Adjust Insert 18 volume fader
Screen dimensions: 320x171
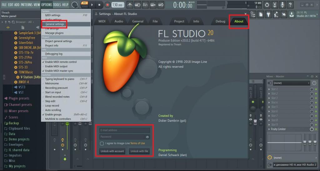click(x=255, y=122)
